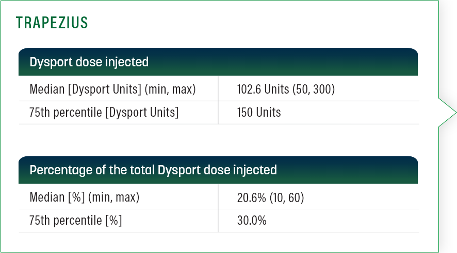Click the blank space between the two tables
The image size is (457, 253).
(x=218, y=140)
